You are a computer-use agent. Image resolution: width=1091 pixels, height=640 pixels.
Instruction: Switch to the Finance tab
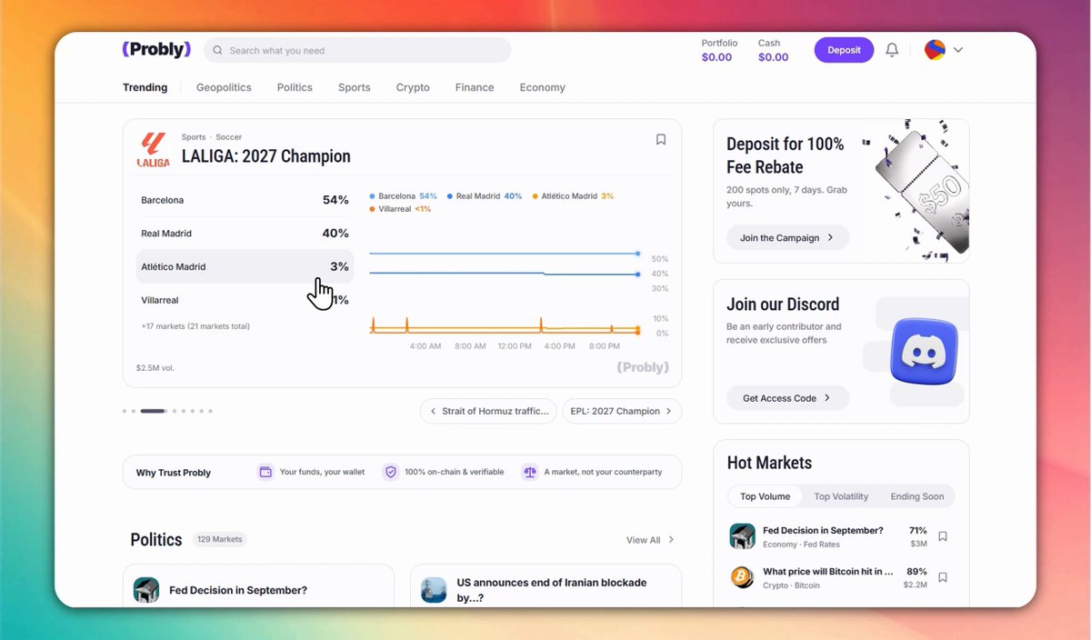tap(475, 87)
